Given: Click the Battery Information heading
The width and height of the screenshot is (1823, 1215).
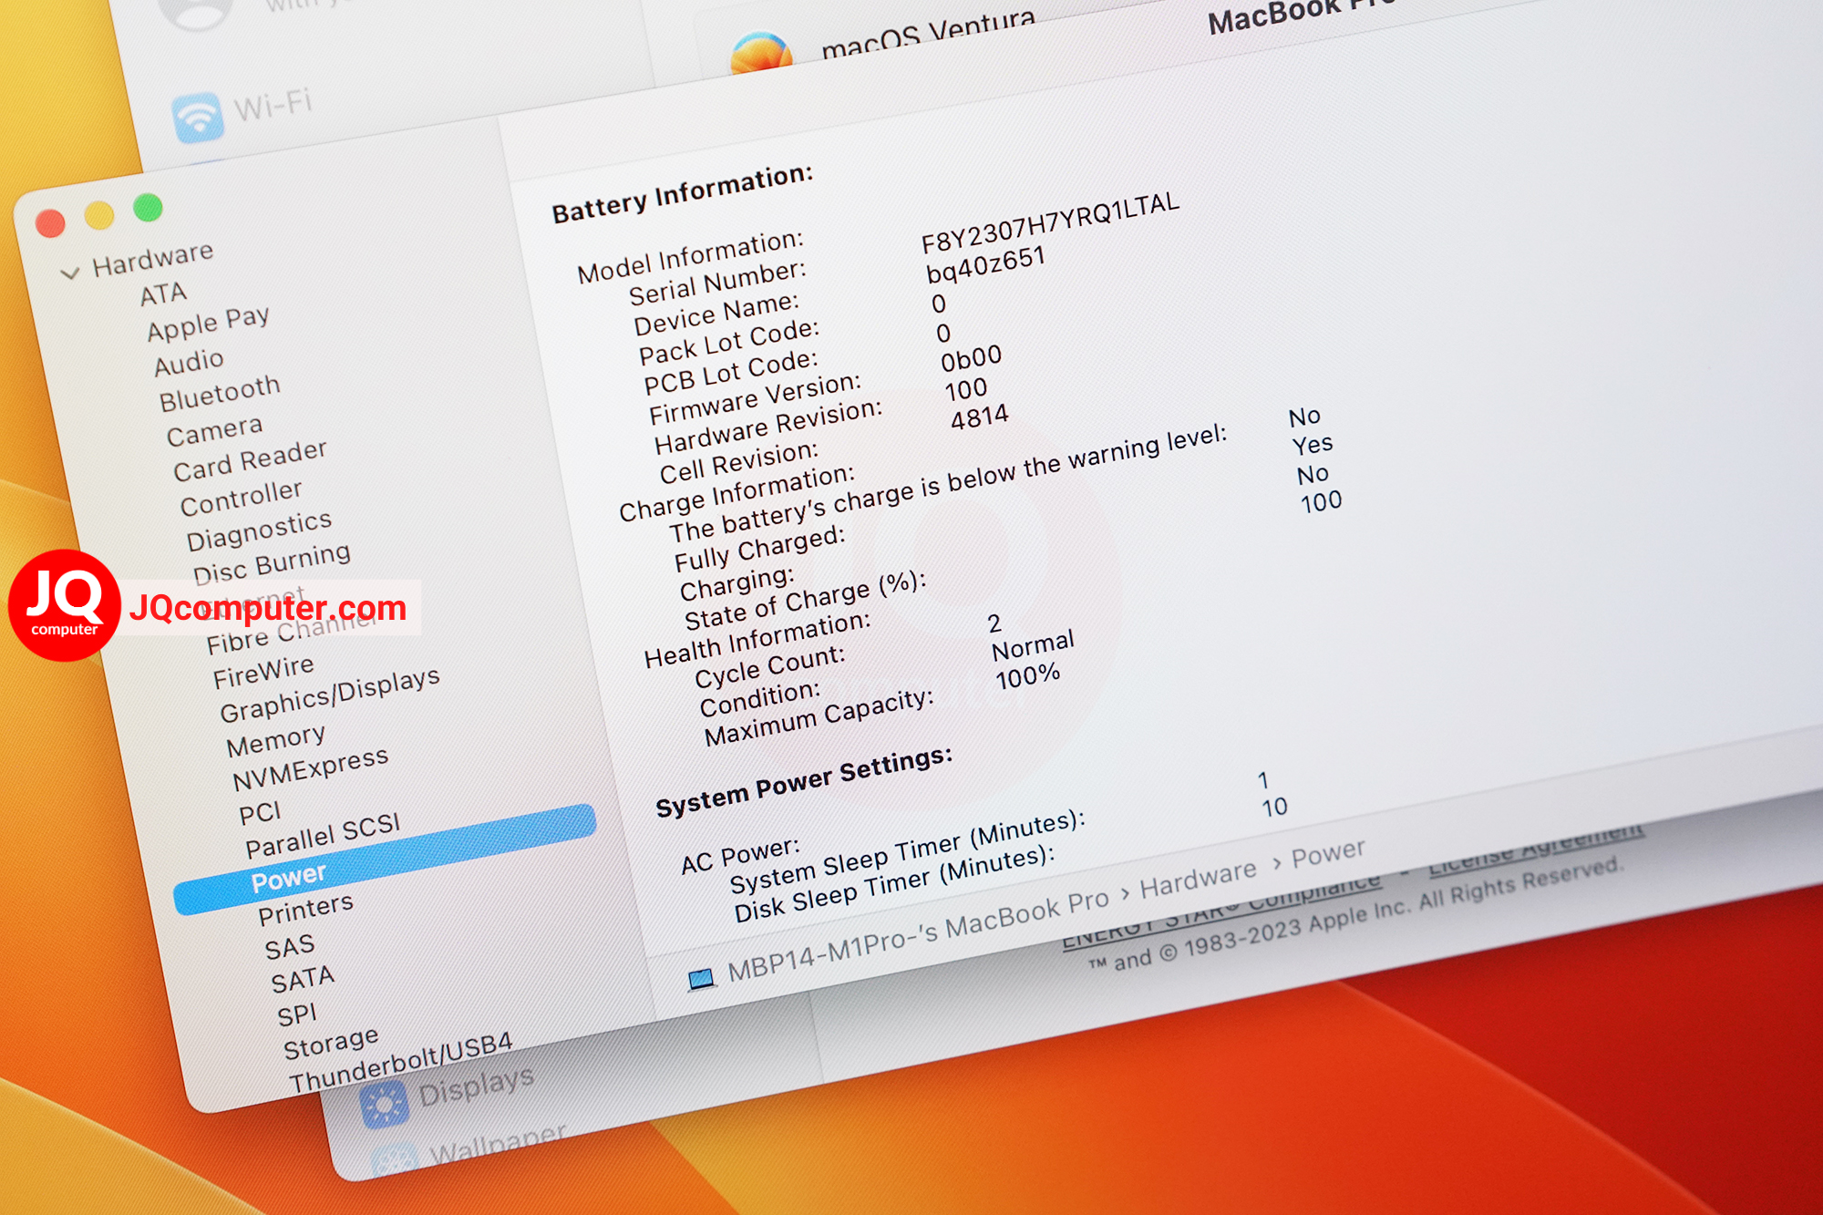Looking at the screenshot, I should coord(682,195).
